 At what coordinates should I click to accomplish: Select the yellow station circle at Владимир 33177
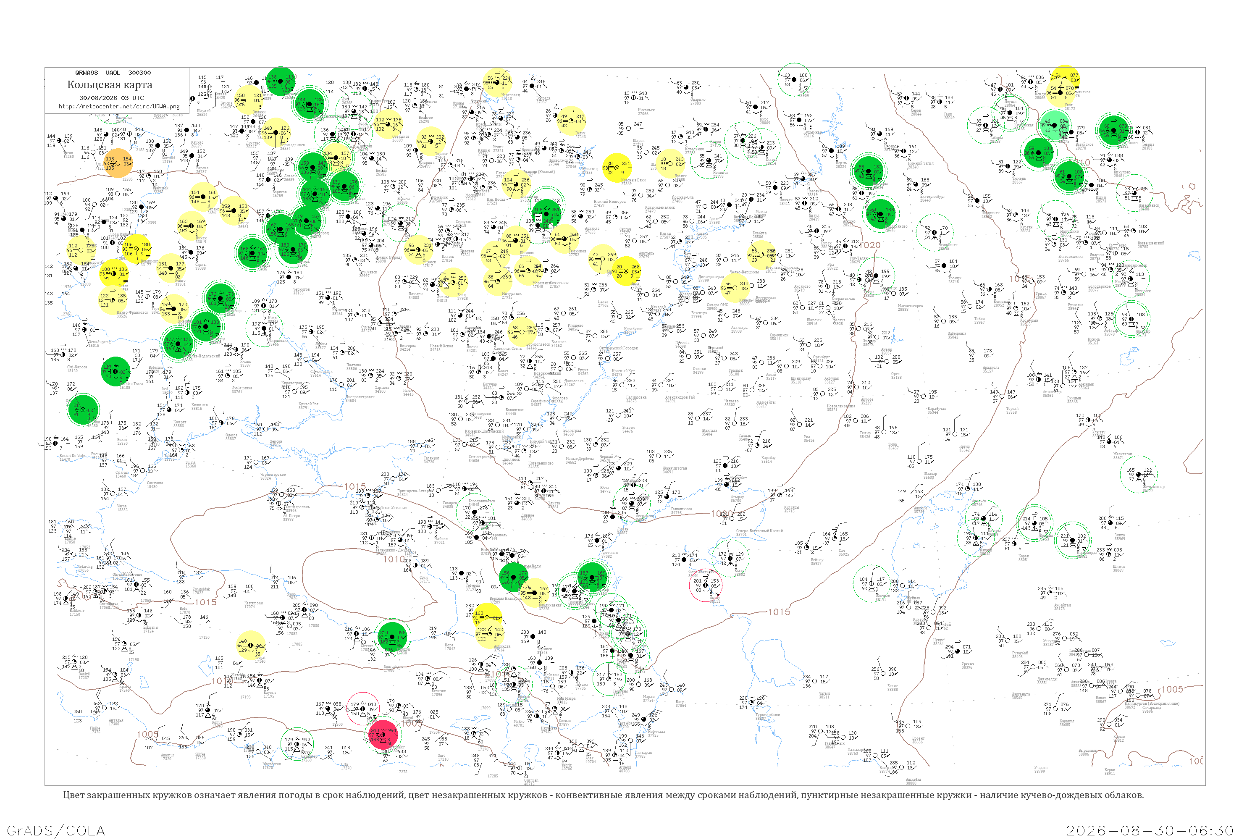pyautogui.click(x=136, y=249)
